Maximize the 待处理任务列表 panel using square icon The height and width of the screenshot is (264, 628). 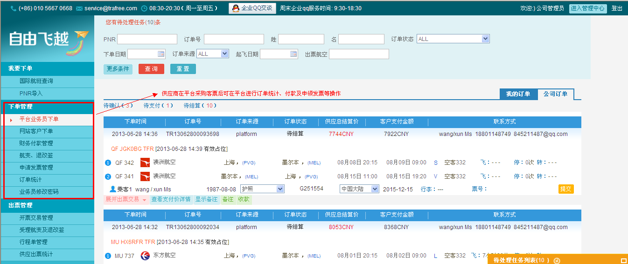623,260
